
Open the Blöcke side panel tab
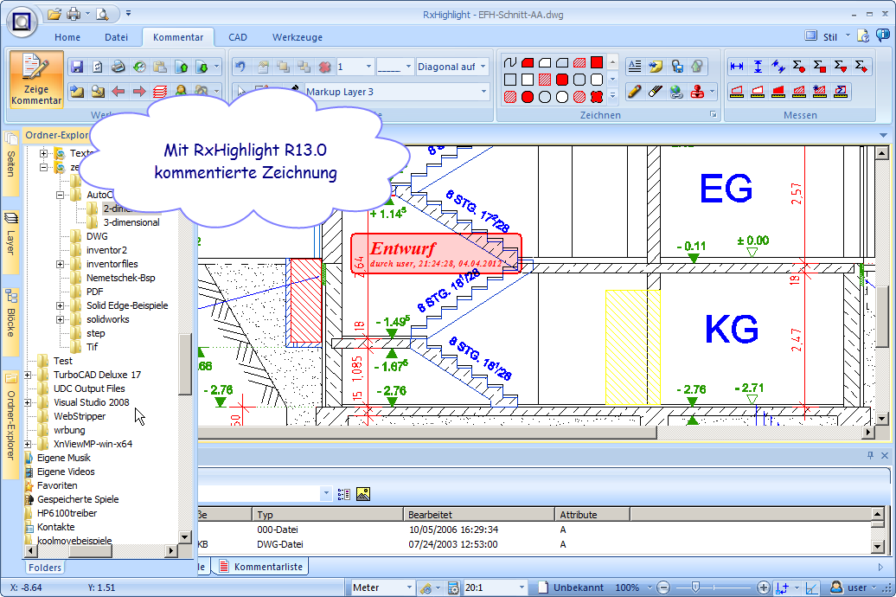pos(11,320)
